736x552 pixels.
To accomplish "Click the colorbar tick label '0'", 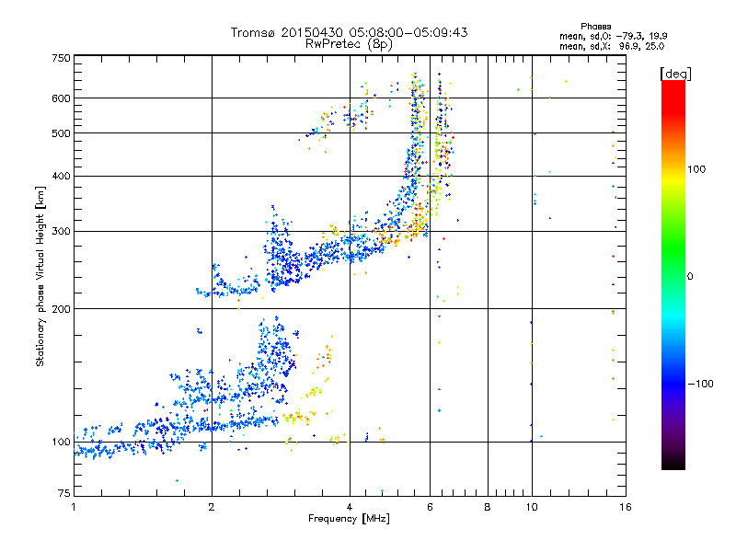I will (x=690, y=277).
